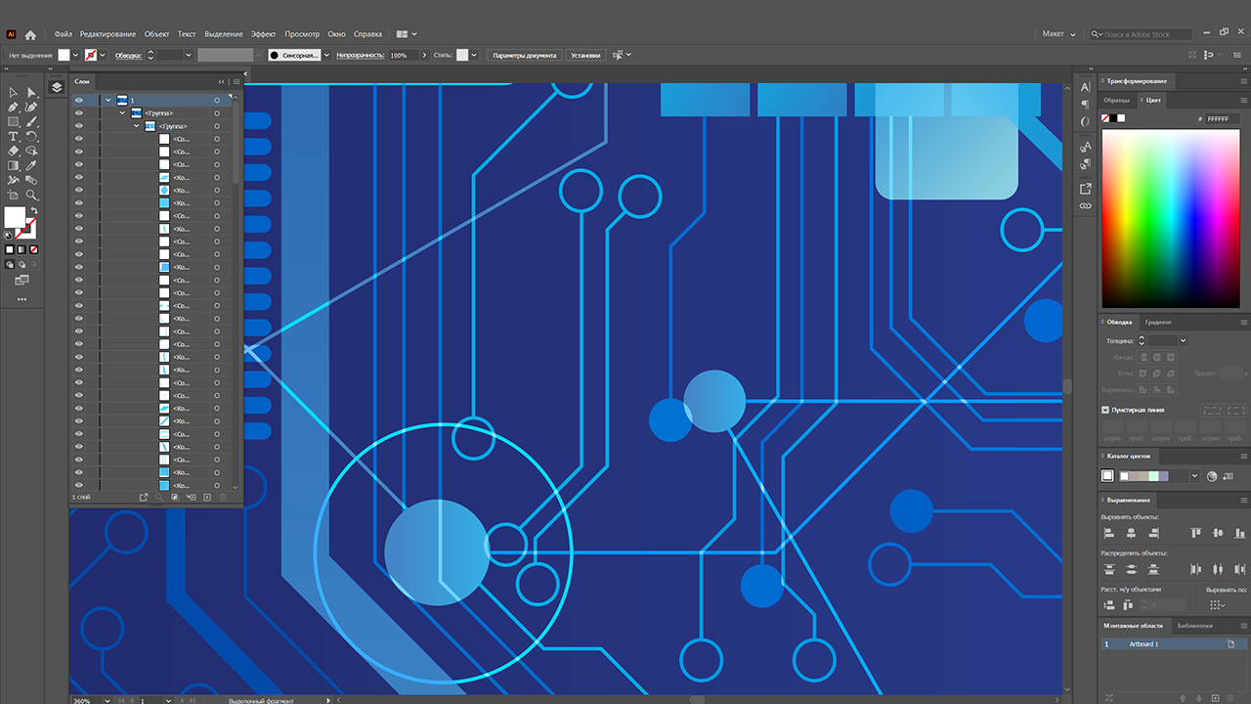This screenshot has width=1251, height=704.
Task: Select the Artboard tool
Action: coord(14,196)
